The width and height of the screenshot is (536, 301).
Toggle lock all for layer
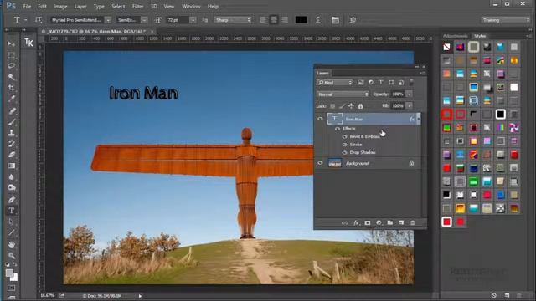tap(361, 106)
